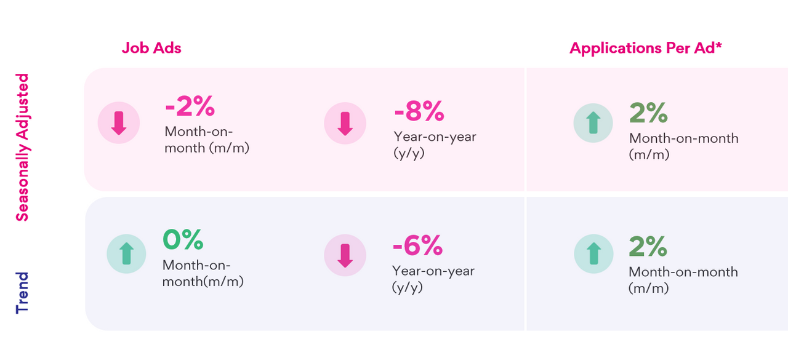The height and width of the screenshot is (342, 788).
Task: Click the down arrow beside -8% year-on-year
Action: click(345, 124)
